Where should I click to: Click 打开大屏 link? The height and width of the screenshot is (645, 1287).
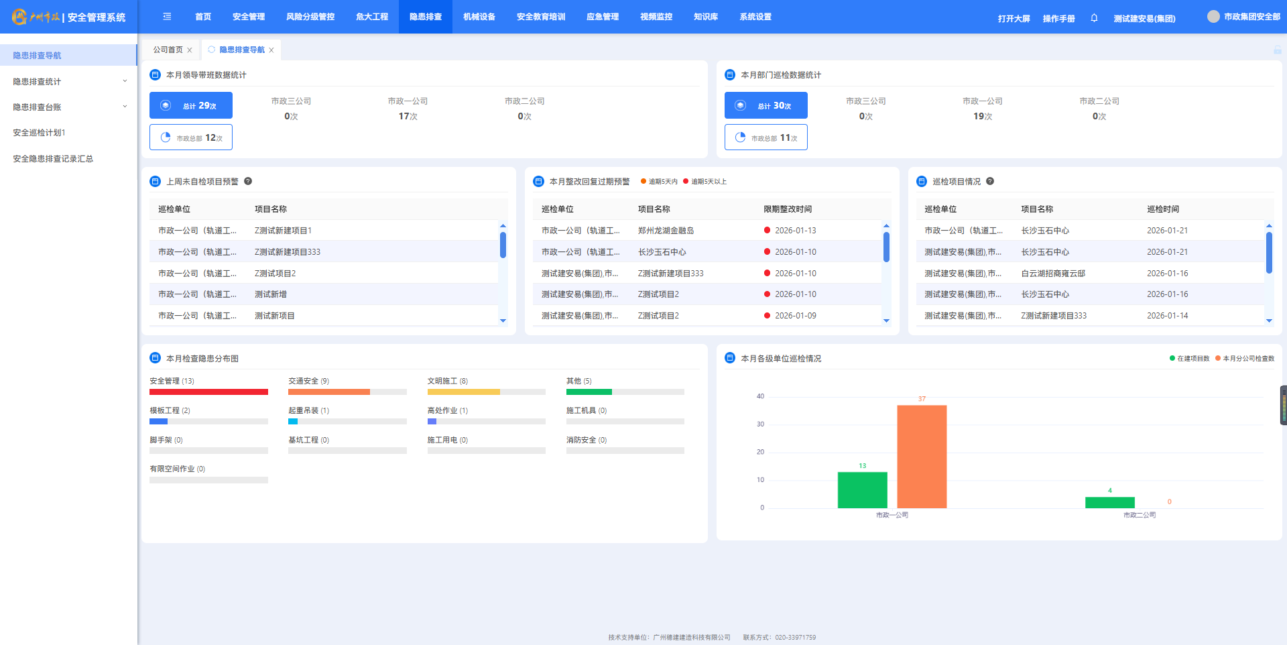[1014, 19]
